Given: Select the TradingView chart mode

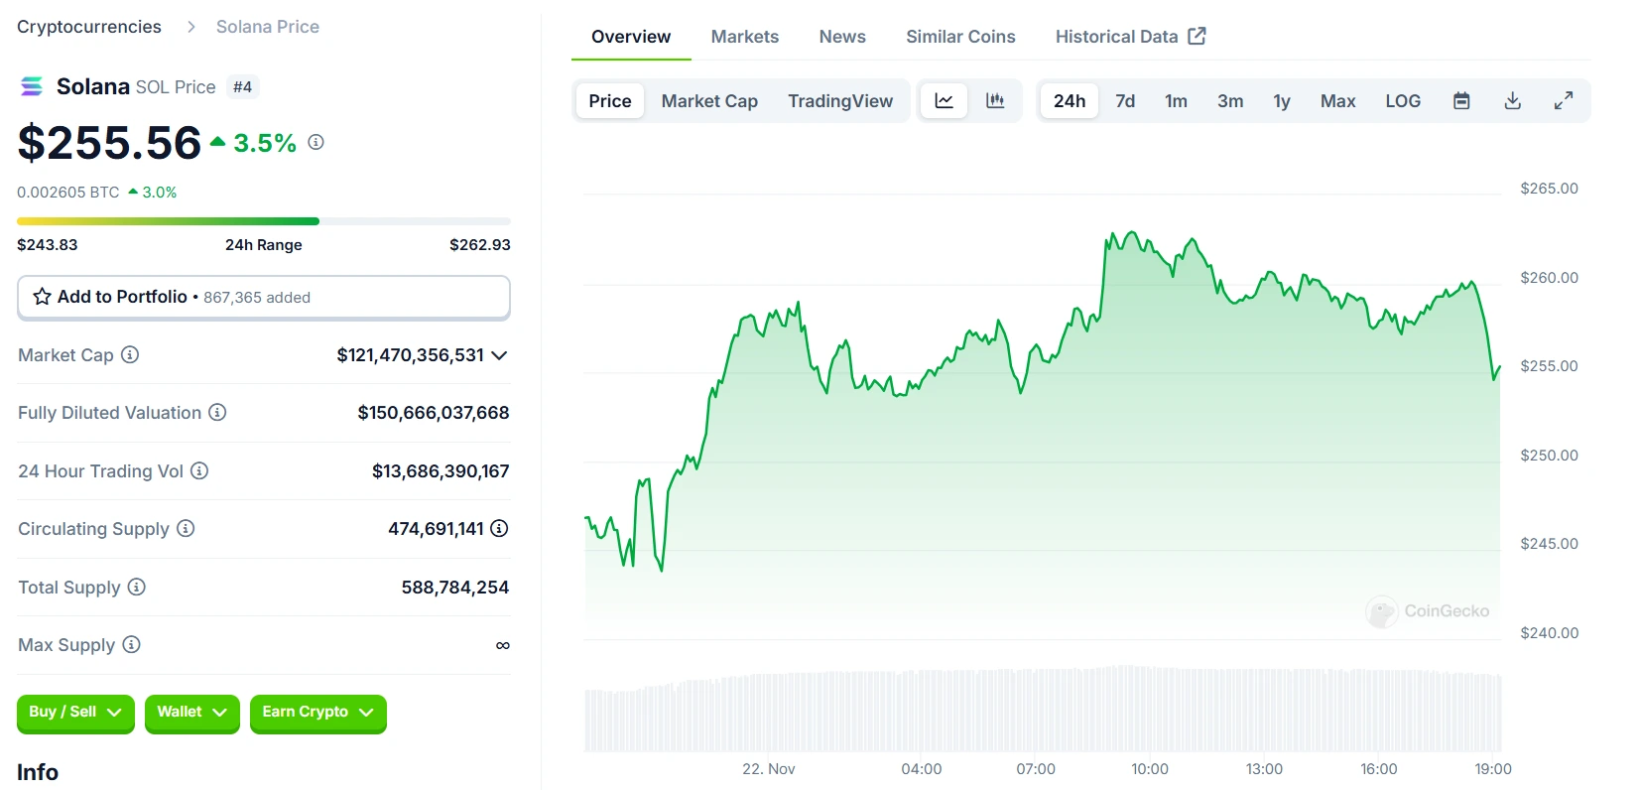Looking at the screenshot, I should pyautogui.click(x=840, y=100).
